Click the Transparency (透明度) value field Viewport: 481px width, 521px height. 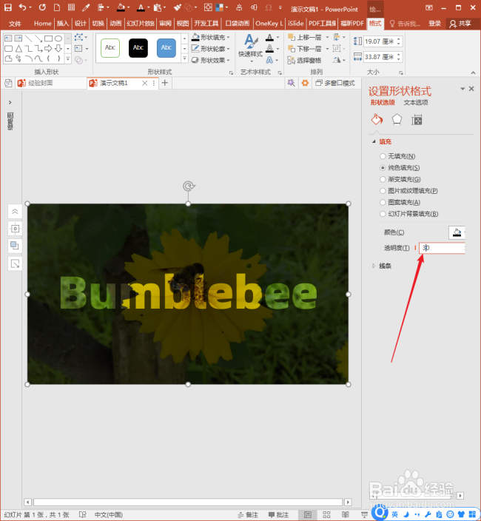tap(442, 248)
